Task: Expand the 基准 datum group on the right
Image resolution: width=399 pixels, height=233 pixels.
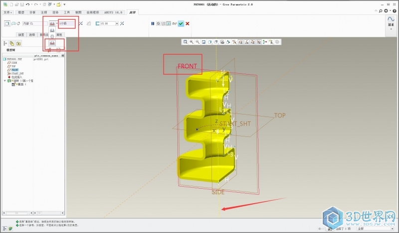Action: point(391,29)
